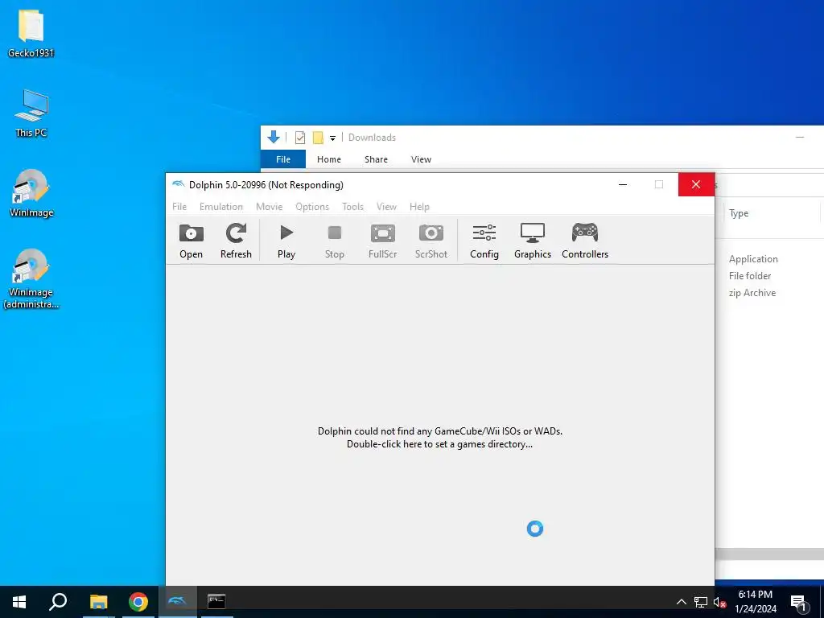Select the 'File folder' row in Explorer
Viewport: 824px width, 618px height.
tap(750, 276)
